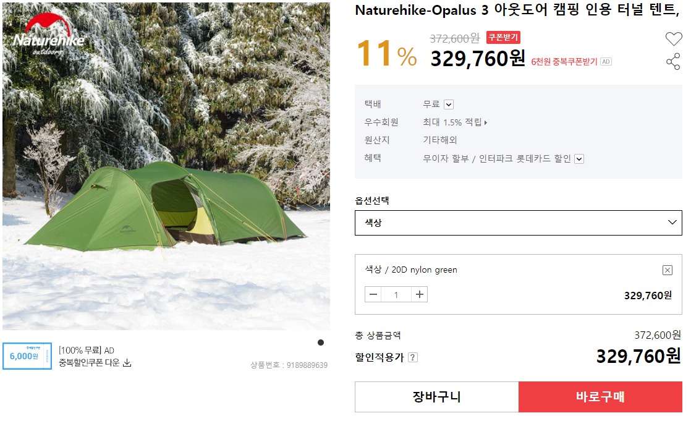The image size is (691, 434).
Task: Click the quantity input field
Action: point(396,294)
